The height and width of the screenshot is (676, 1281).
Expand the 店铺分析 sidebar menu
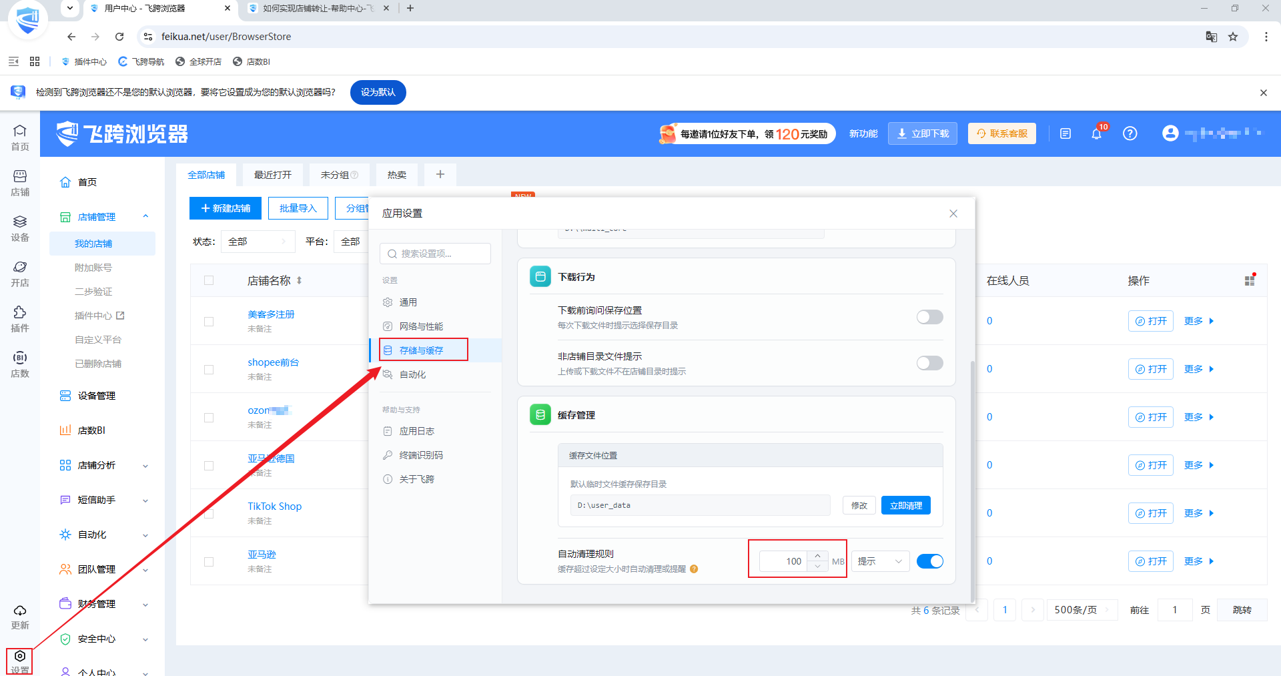[104, 465]
